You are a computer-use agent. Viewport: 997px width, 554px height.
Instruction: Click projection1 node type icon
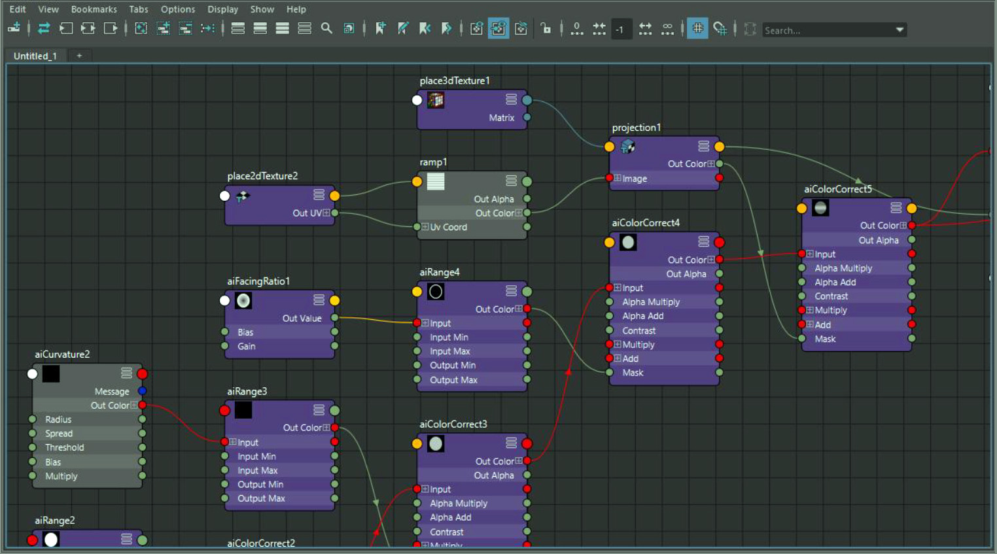628,146
